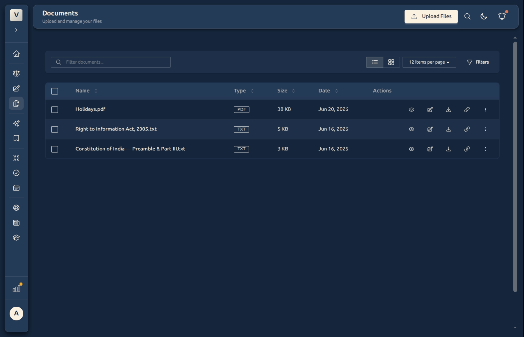Click the V logo in sidebar
524x337 pixels.
click(x=16, y=15)
